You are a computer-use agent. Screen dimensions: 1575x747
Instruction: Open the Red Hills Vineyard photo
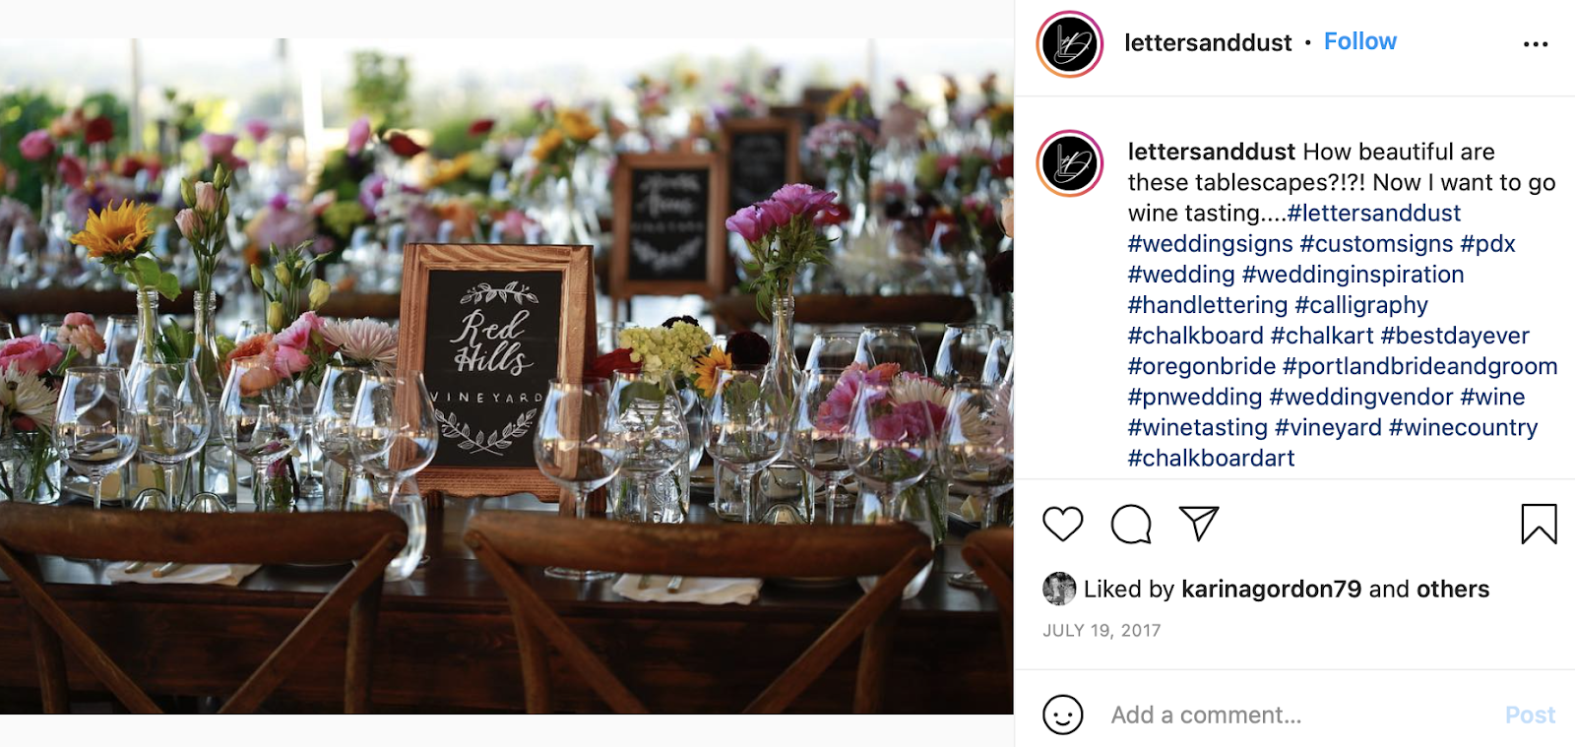tap(507, 376)
